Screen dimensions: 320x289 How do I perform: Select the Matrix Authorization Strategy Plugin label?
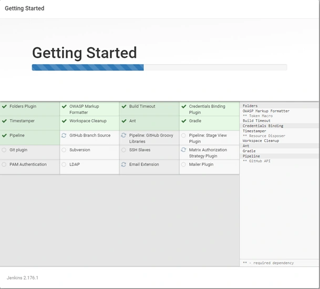[208, 153]
